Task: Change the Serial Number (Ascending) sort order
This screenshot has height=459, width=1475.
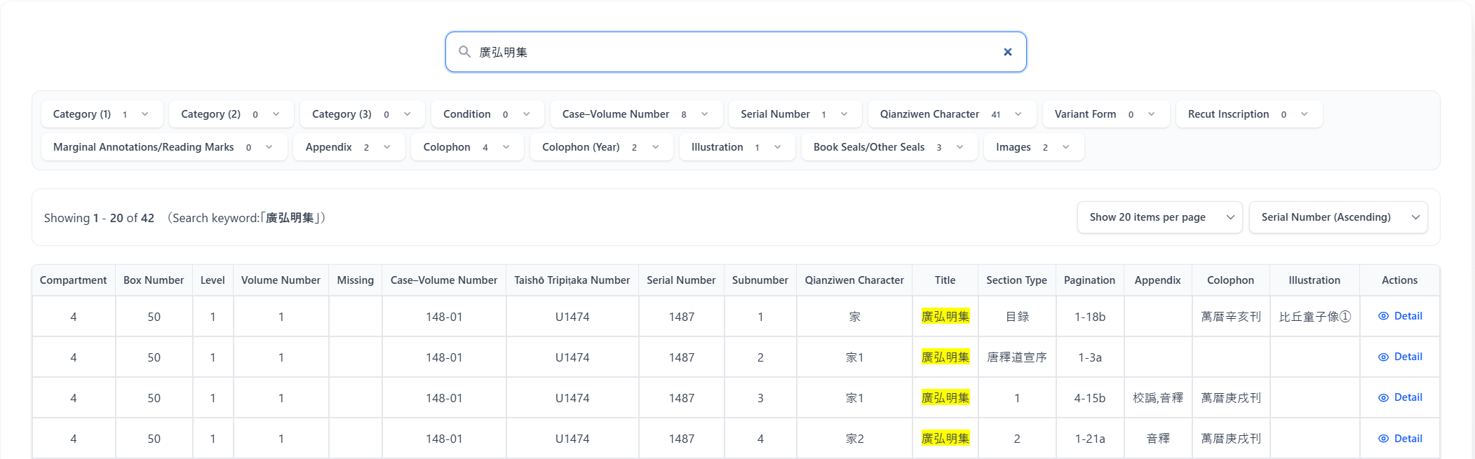Action: pos(1338,217)
